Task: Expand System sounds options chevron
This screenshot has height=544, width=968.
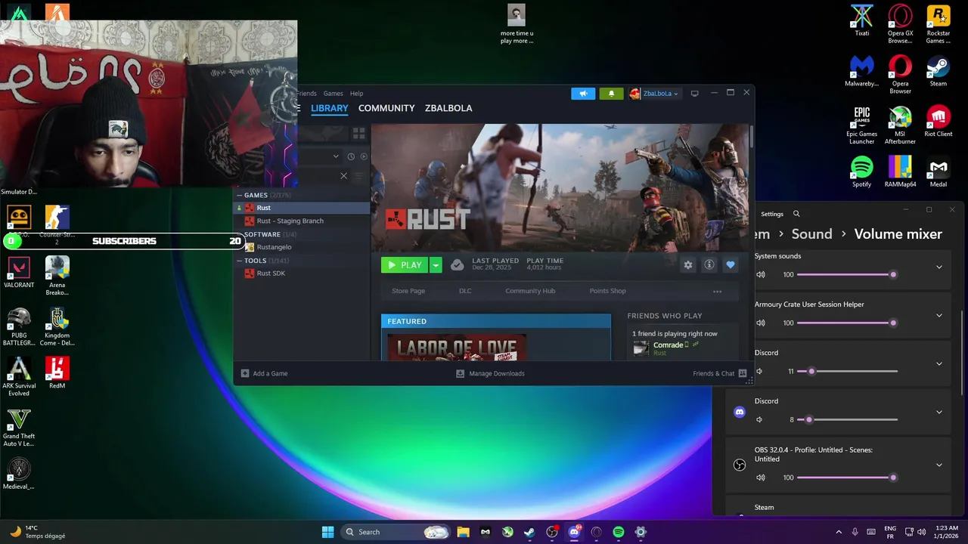Action: point(939,267)
